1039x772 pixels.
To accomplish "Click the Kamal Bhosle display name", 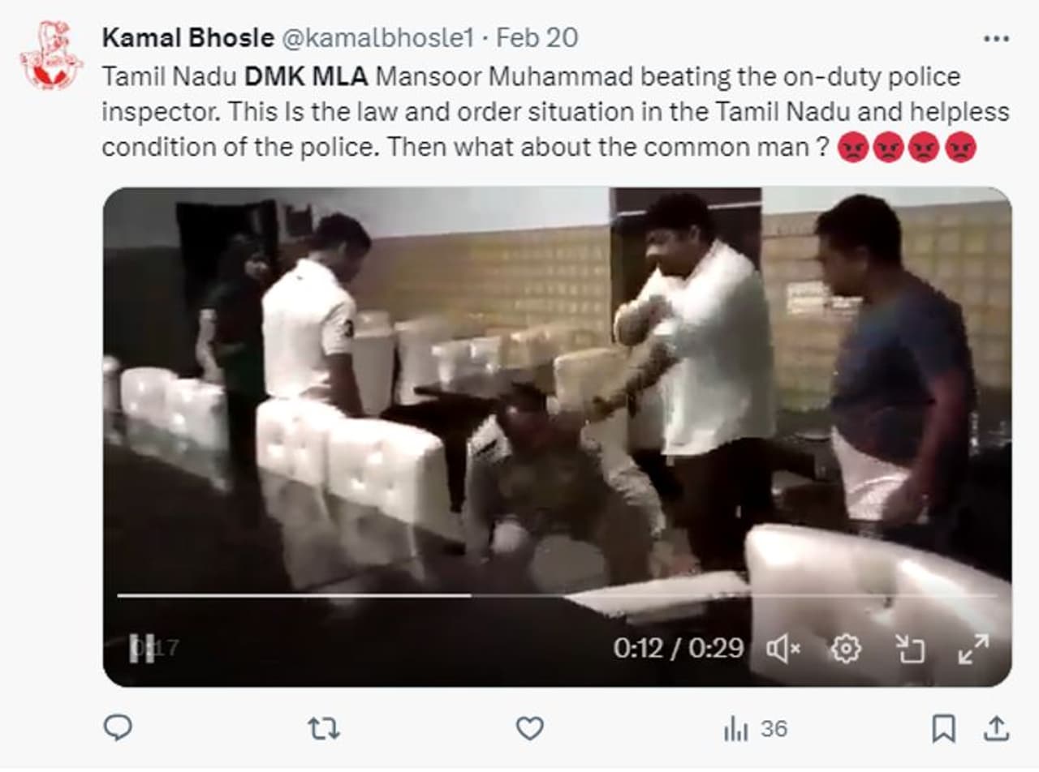I will [x=188, y=37].
